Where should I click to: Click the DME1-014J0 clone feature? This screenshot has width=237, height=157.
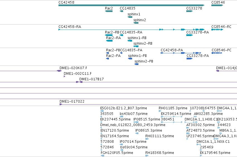(x=227, y=71)
